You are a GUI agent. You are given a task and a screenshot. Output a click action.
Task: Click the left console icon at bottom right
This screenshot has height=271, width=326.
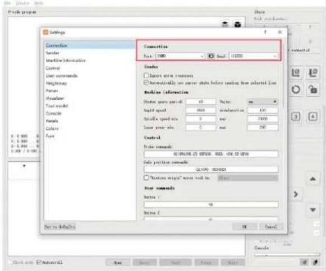coord(304,262)
